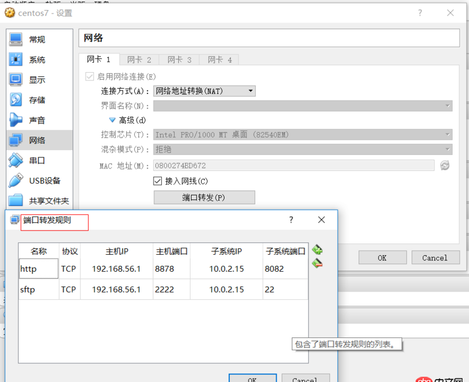Switch to the 网卡 4 tab
This screenshot has height=382, width=469.
point(219,59)
